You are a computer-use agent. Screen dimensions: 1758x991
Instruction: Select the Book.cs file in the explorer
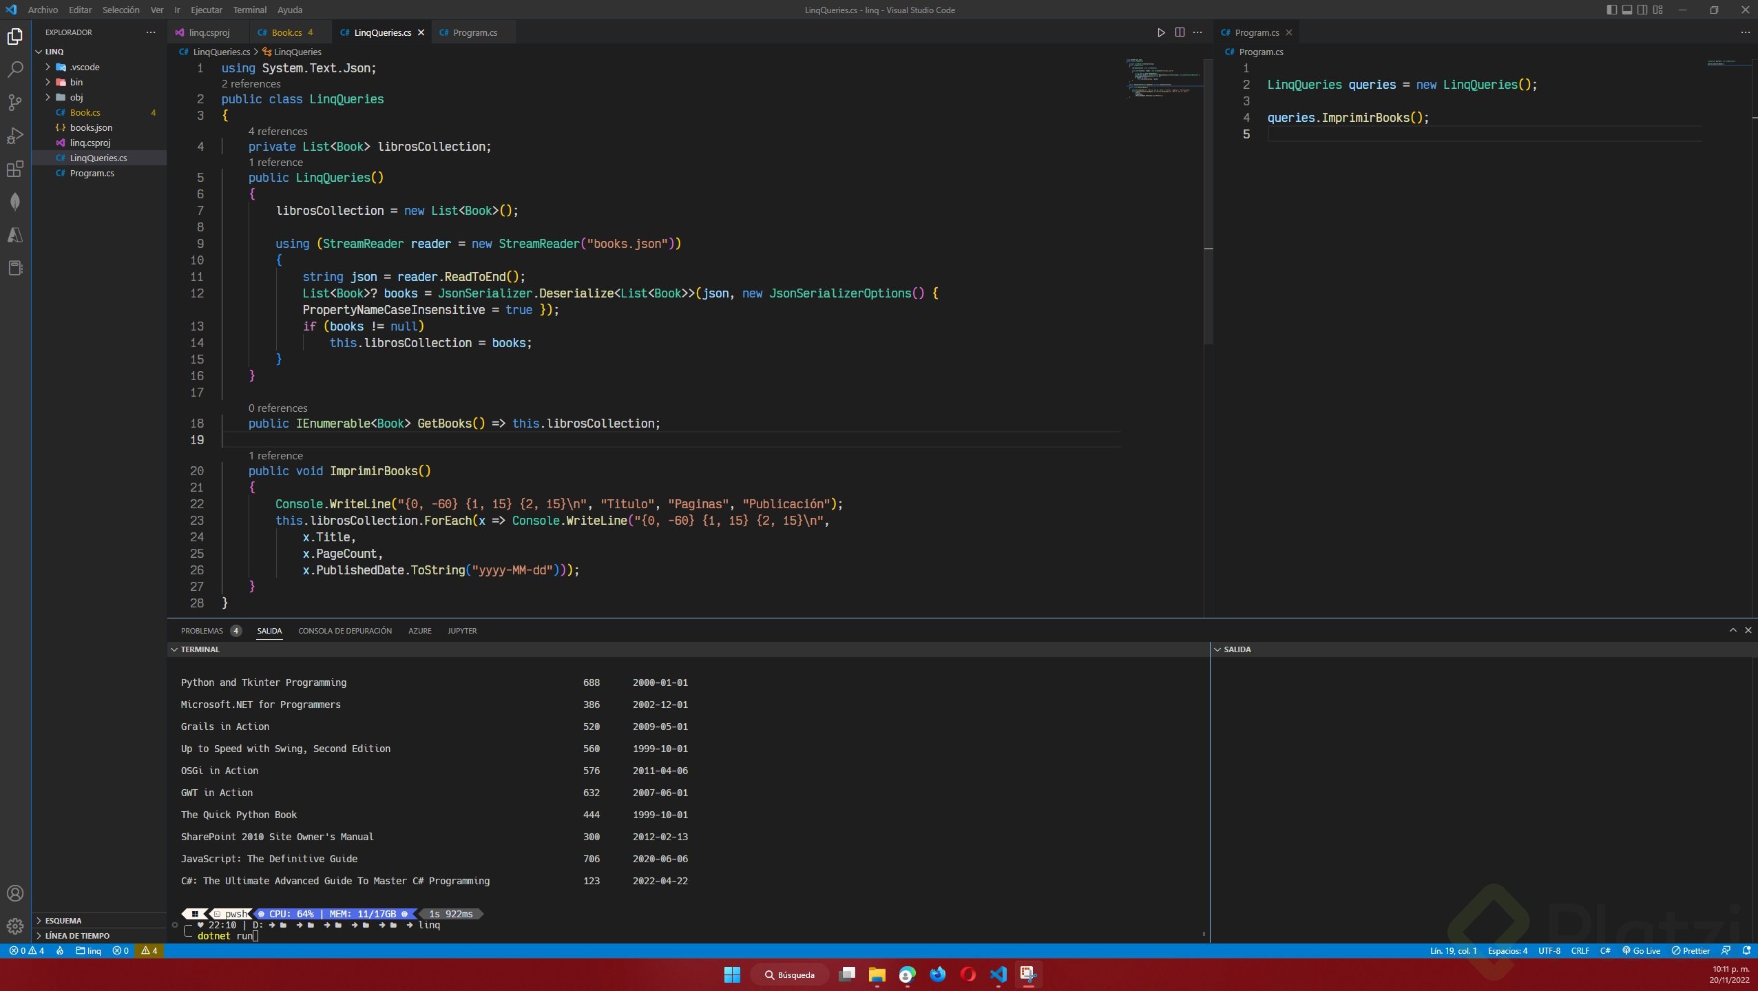(x=85, y=112)
